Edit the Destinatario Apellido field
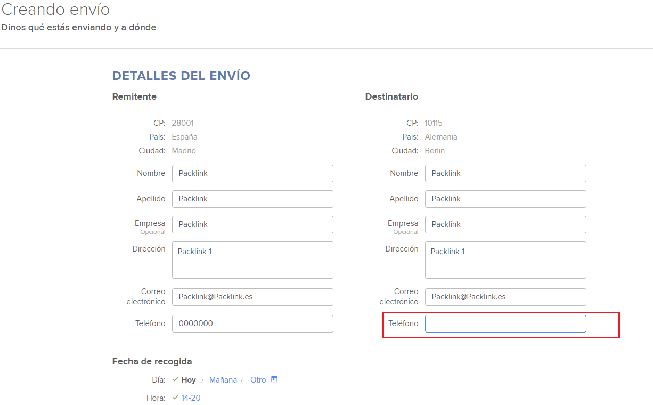 (x=505, y=199)
